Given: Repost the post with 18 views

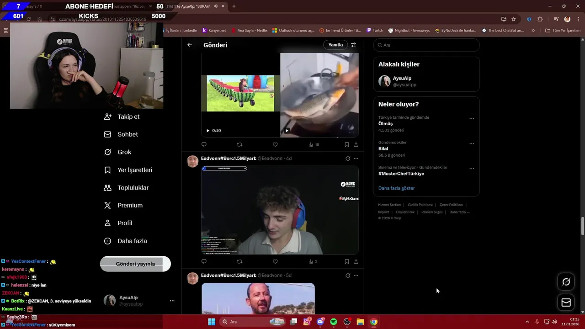Looking at the screenshot, I should [239, 144].
